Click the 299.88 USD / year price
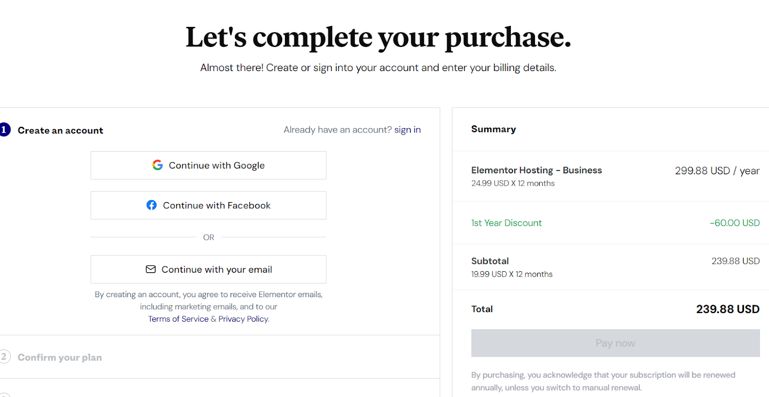The width and height of the screenshot is (769, 397). coord(717,171)
